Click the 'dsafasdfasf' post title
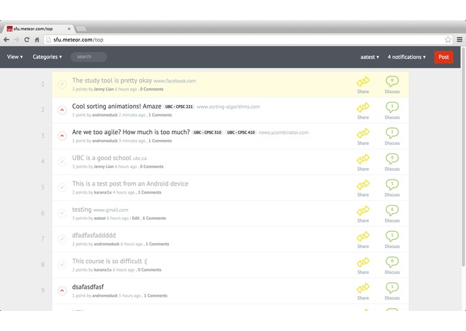 [x=88, y=287]
